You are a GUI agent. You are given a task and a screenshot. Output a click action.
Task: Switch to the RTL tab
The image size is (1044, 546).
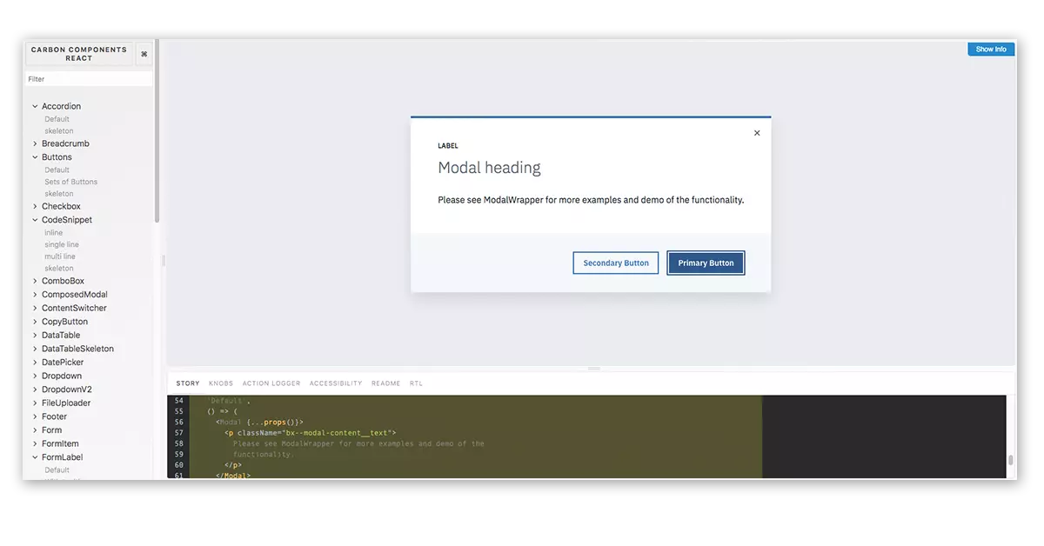[x=416, y=383]
